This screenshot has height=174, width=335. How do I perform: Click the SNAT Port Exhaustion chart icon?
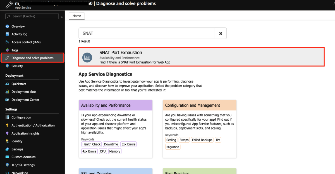pos(87,58)
